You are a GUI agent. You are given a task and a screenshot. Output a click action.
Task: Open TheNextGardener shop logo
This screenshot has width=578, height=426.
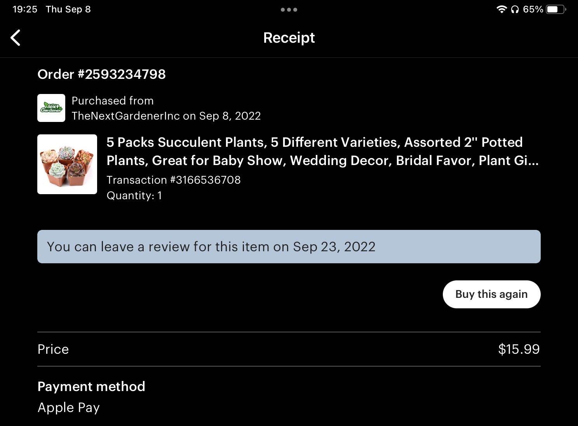(x=51, y=108)
